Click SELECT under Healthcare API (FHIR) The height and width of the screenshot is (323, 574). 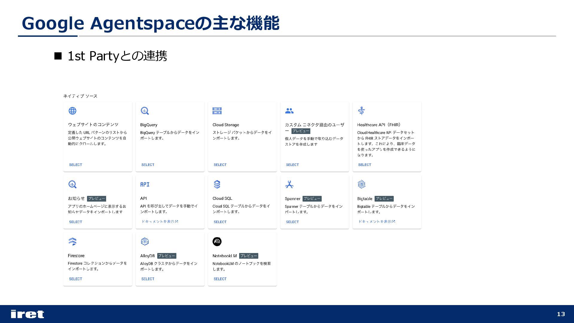click(x=364, y=165)
